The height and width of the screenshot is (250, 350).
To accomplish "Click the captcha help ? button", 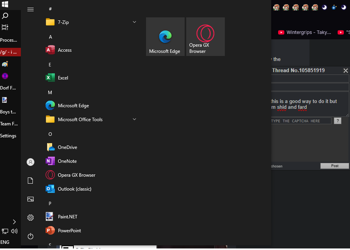I will [338, 121].
